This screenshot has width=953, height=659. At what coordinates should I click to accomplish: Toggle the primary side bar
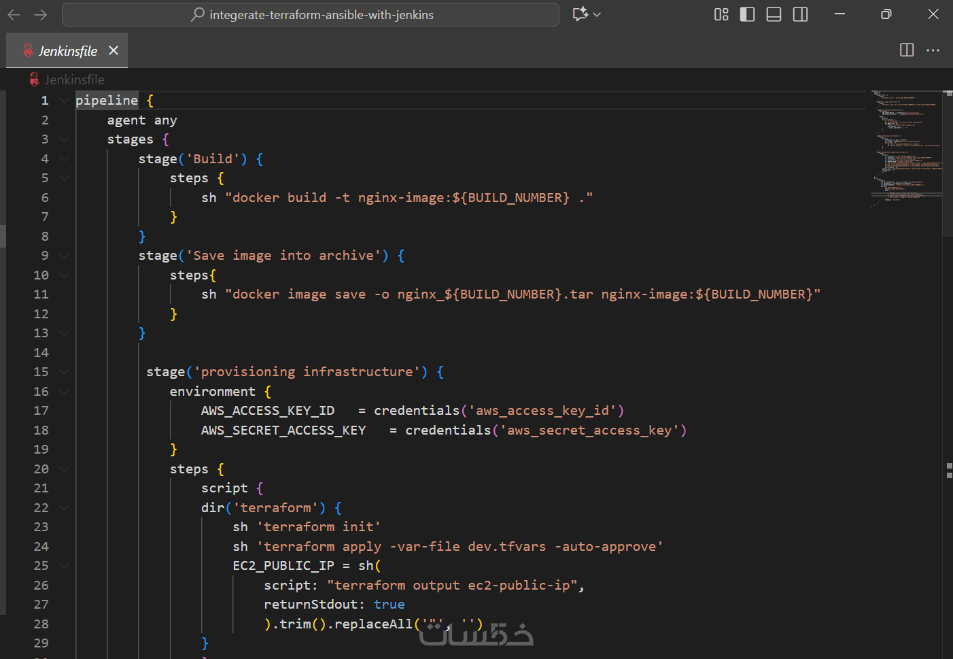pos(747,14)
